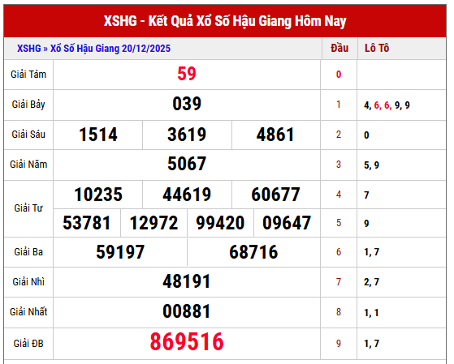Select the Giải Tư number 44619
Screen dimensions: 454x364
187,195
